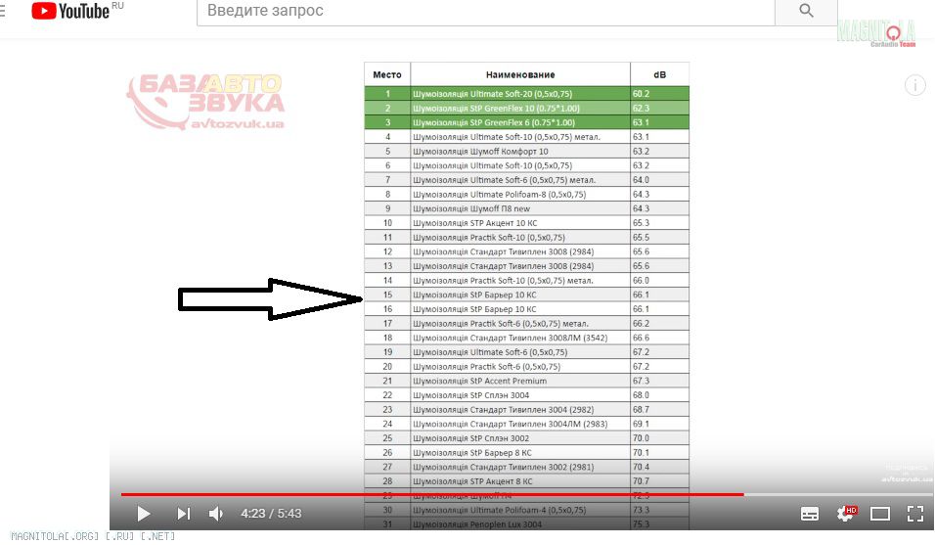Open player settings gear
Screen dimensions: 935x545
coord(846,514)
